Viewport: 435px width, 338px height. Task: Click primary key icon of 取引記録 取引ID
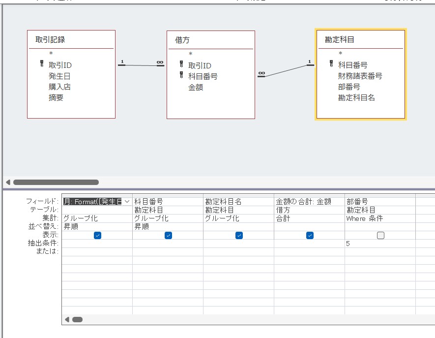pos(42,63)
